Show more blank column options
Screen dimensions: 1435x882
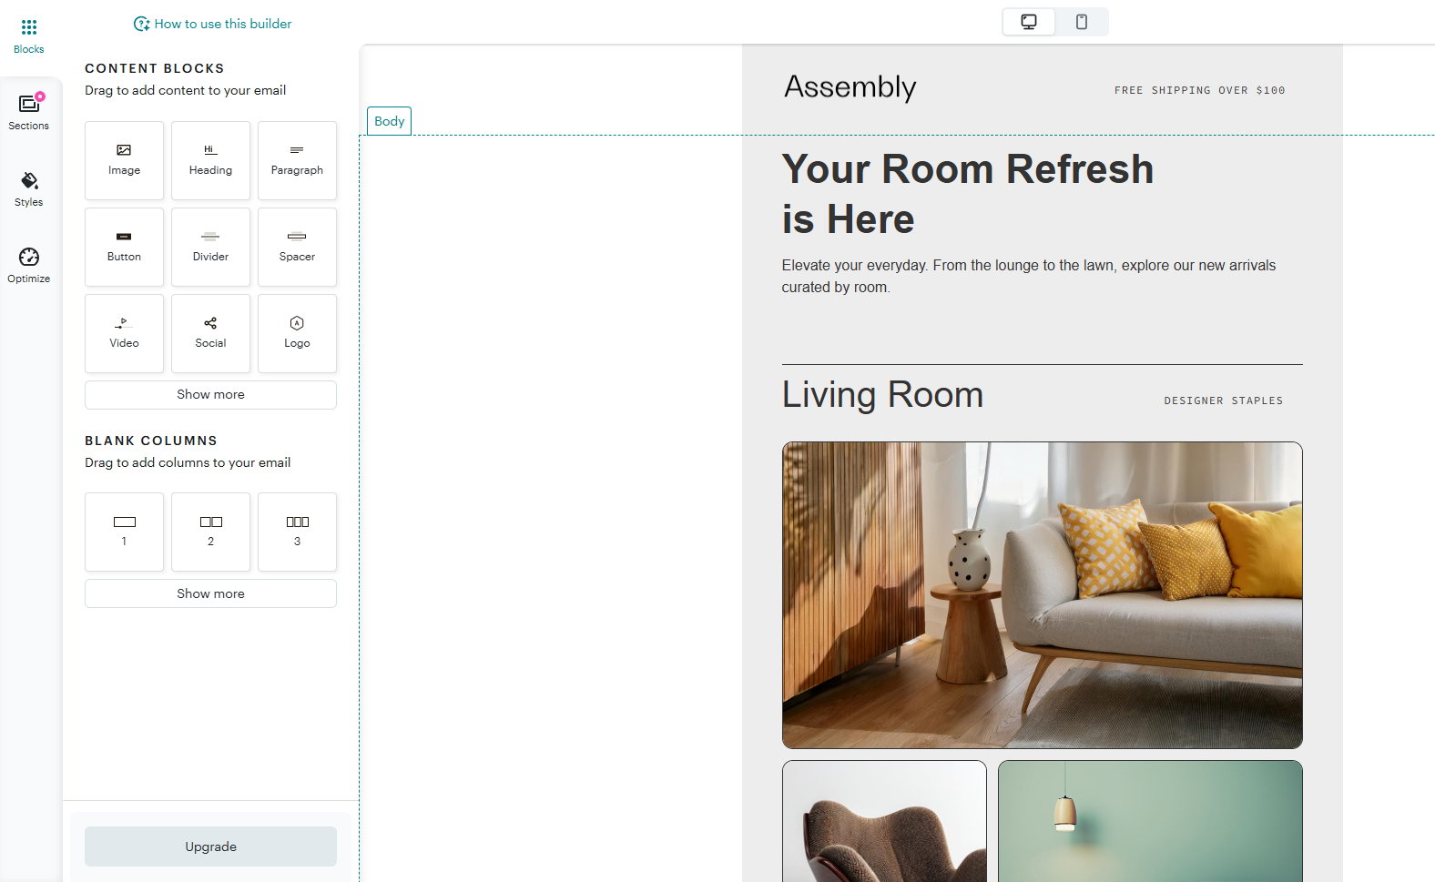click(x=210, y=593)
